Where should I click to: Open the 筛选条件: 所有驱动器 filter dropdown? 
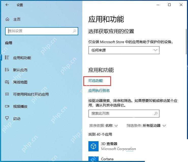point(146,126)
